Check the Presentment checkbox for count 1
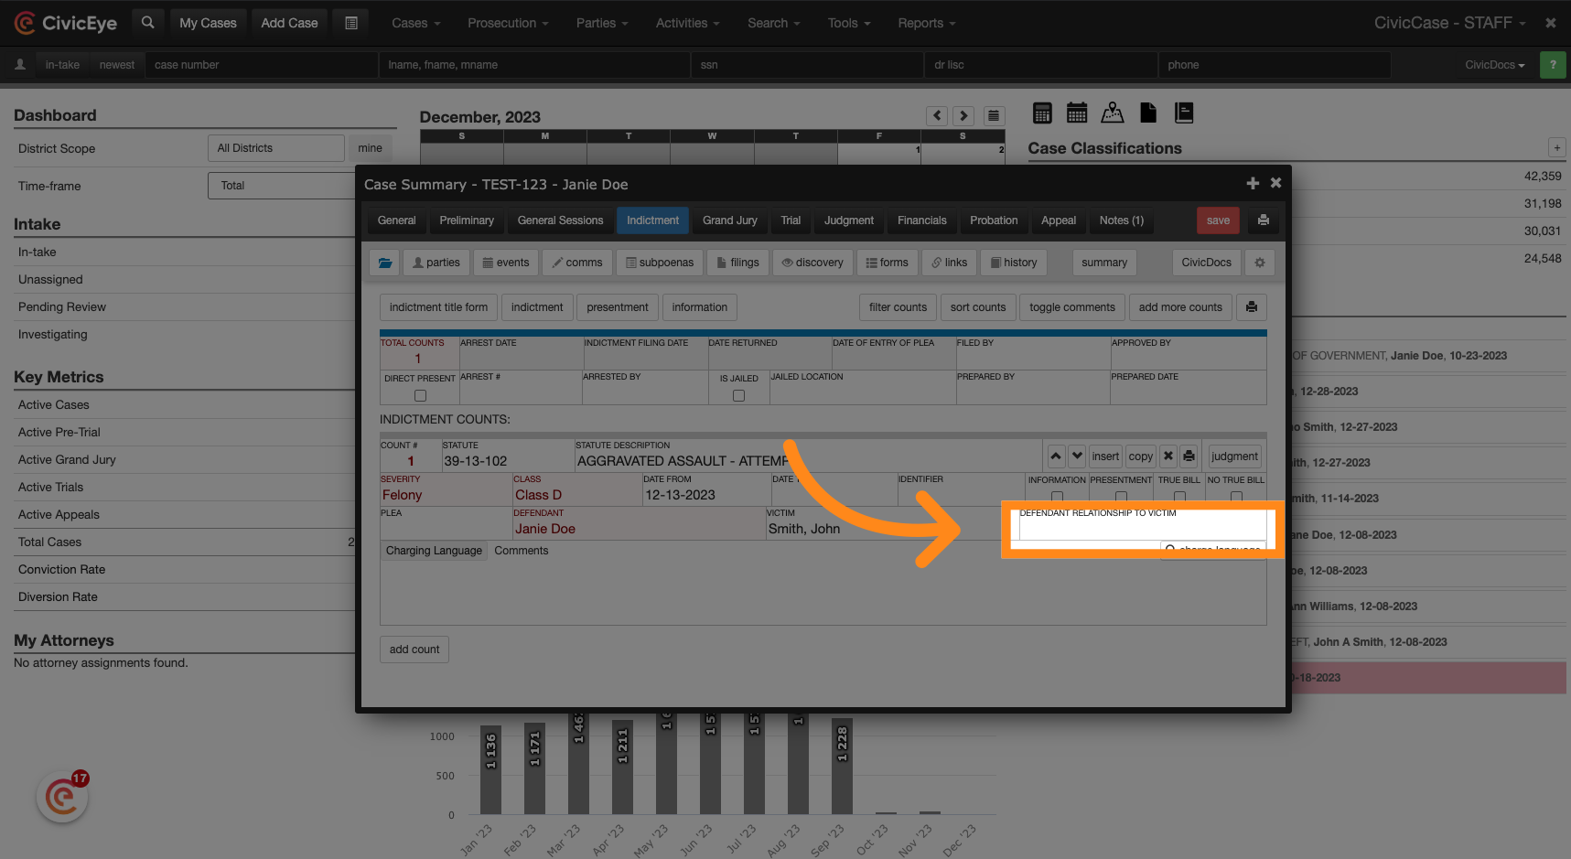 (1121, 497)
